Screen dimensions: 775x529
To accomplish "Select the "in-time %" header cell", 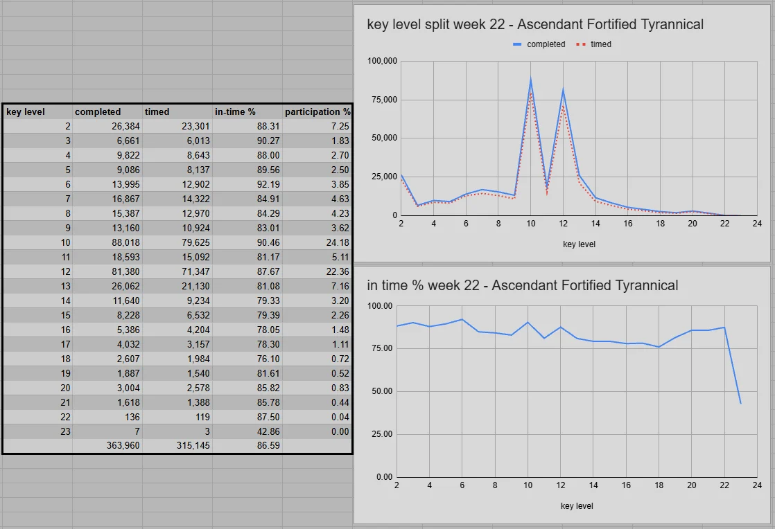I will [x=247, y=111].
